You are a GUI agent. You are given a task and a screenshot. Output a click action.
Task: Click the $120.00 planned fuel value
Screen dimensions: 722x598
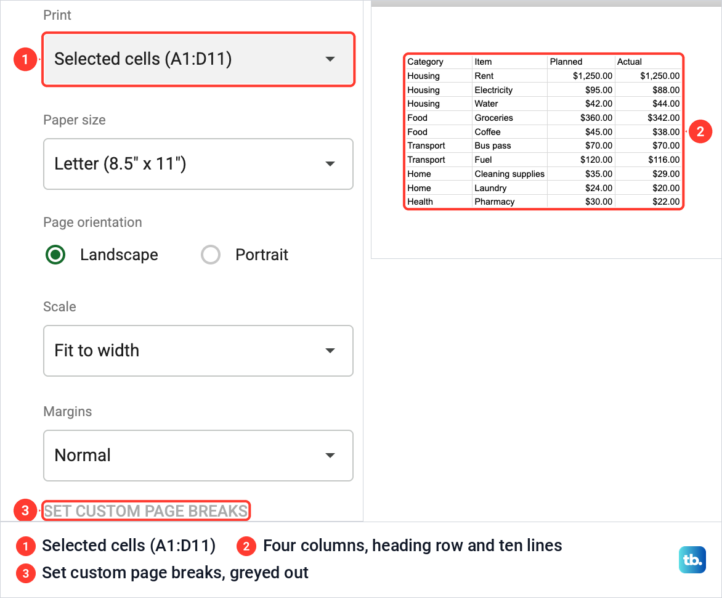tap(596, 160)
